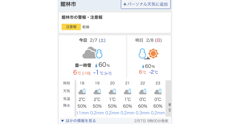
Task: Click the 館林市 city title
Action: coord(68,4)
